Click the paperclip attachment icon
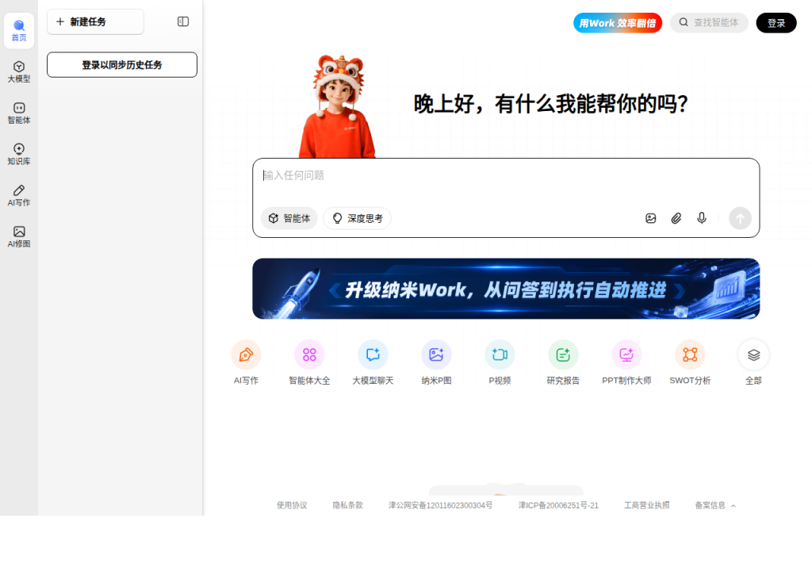This screenshot has height=571, width=812. click(x=676, y=218)
